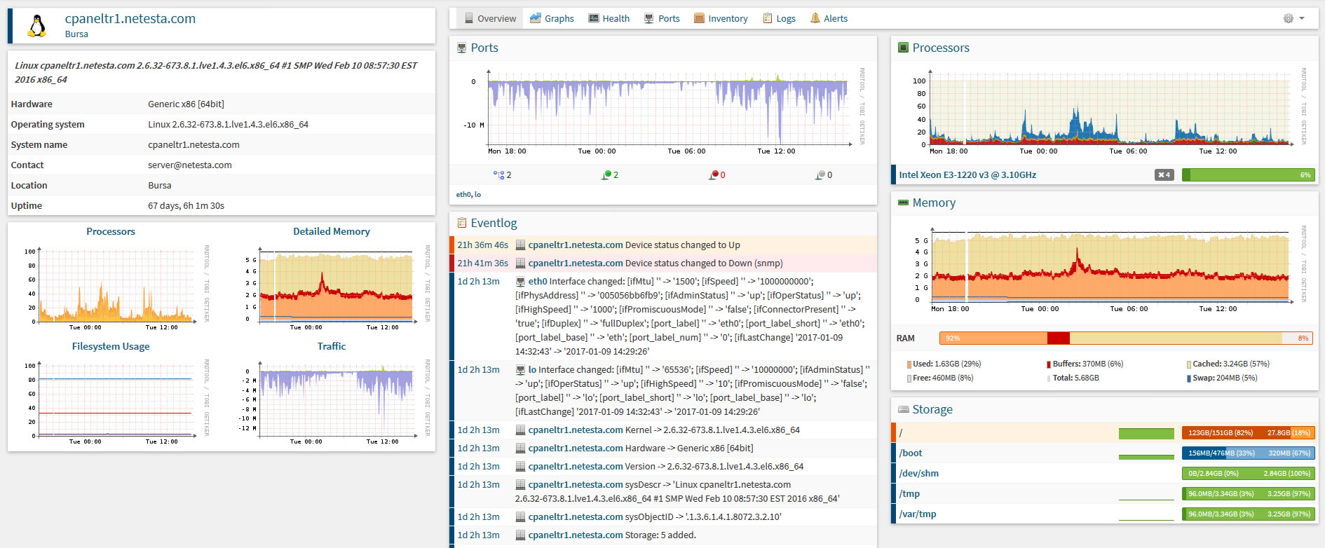Viewport: 1325px width, 548px height.
Task: Click the Intel Xeon E3-1220 v3 processor link
Action: click(967, 174)
